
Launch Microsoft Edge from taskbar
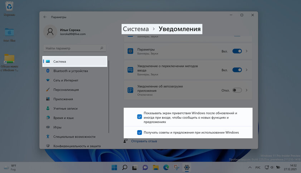coord(166,167)
